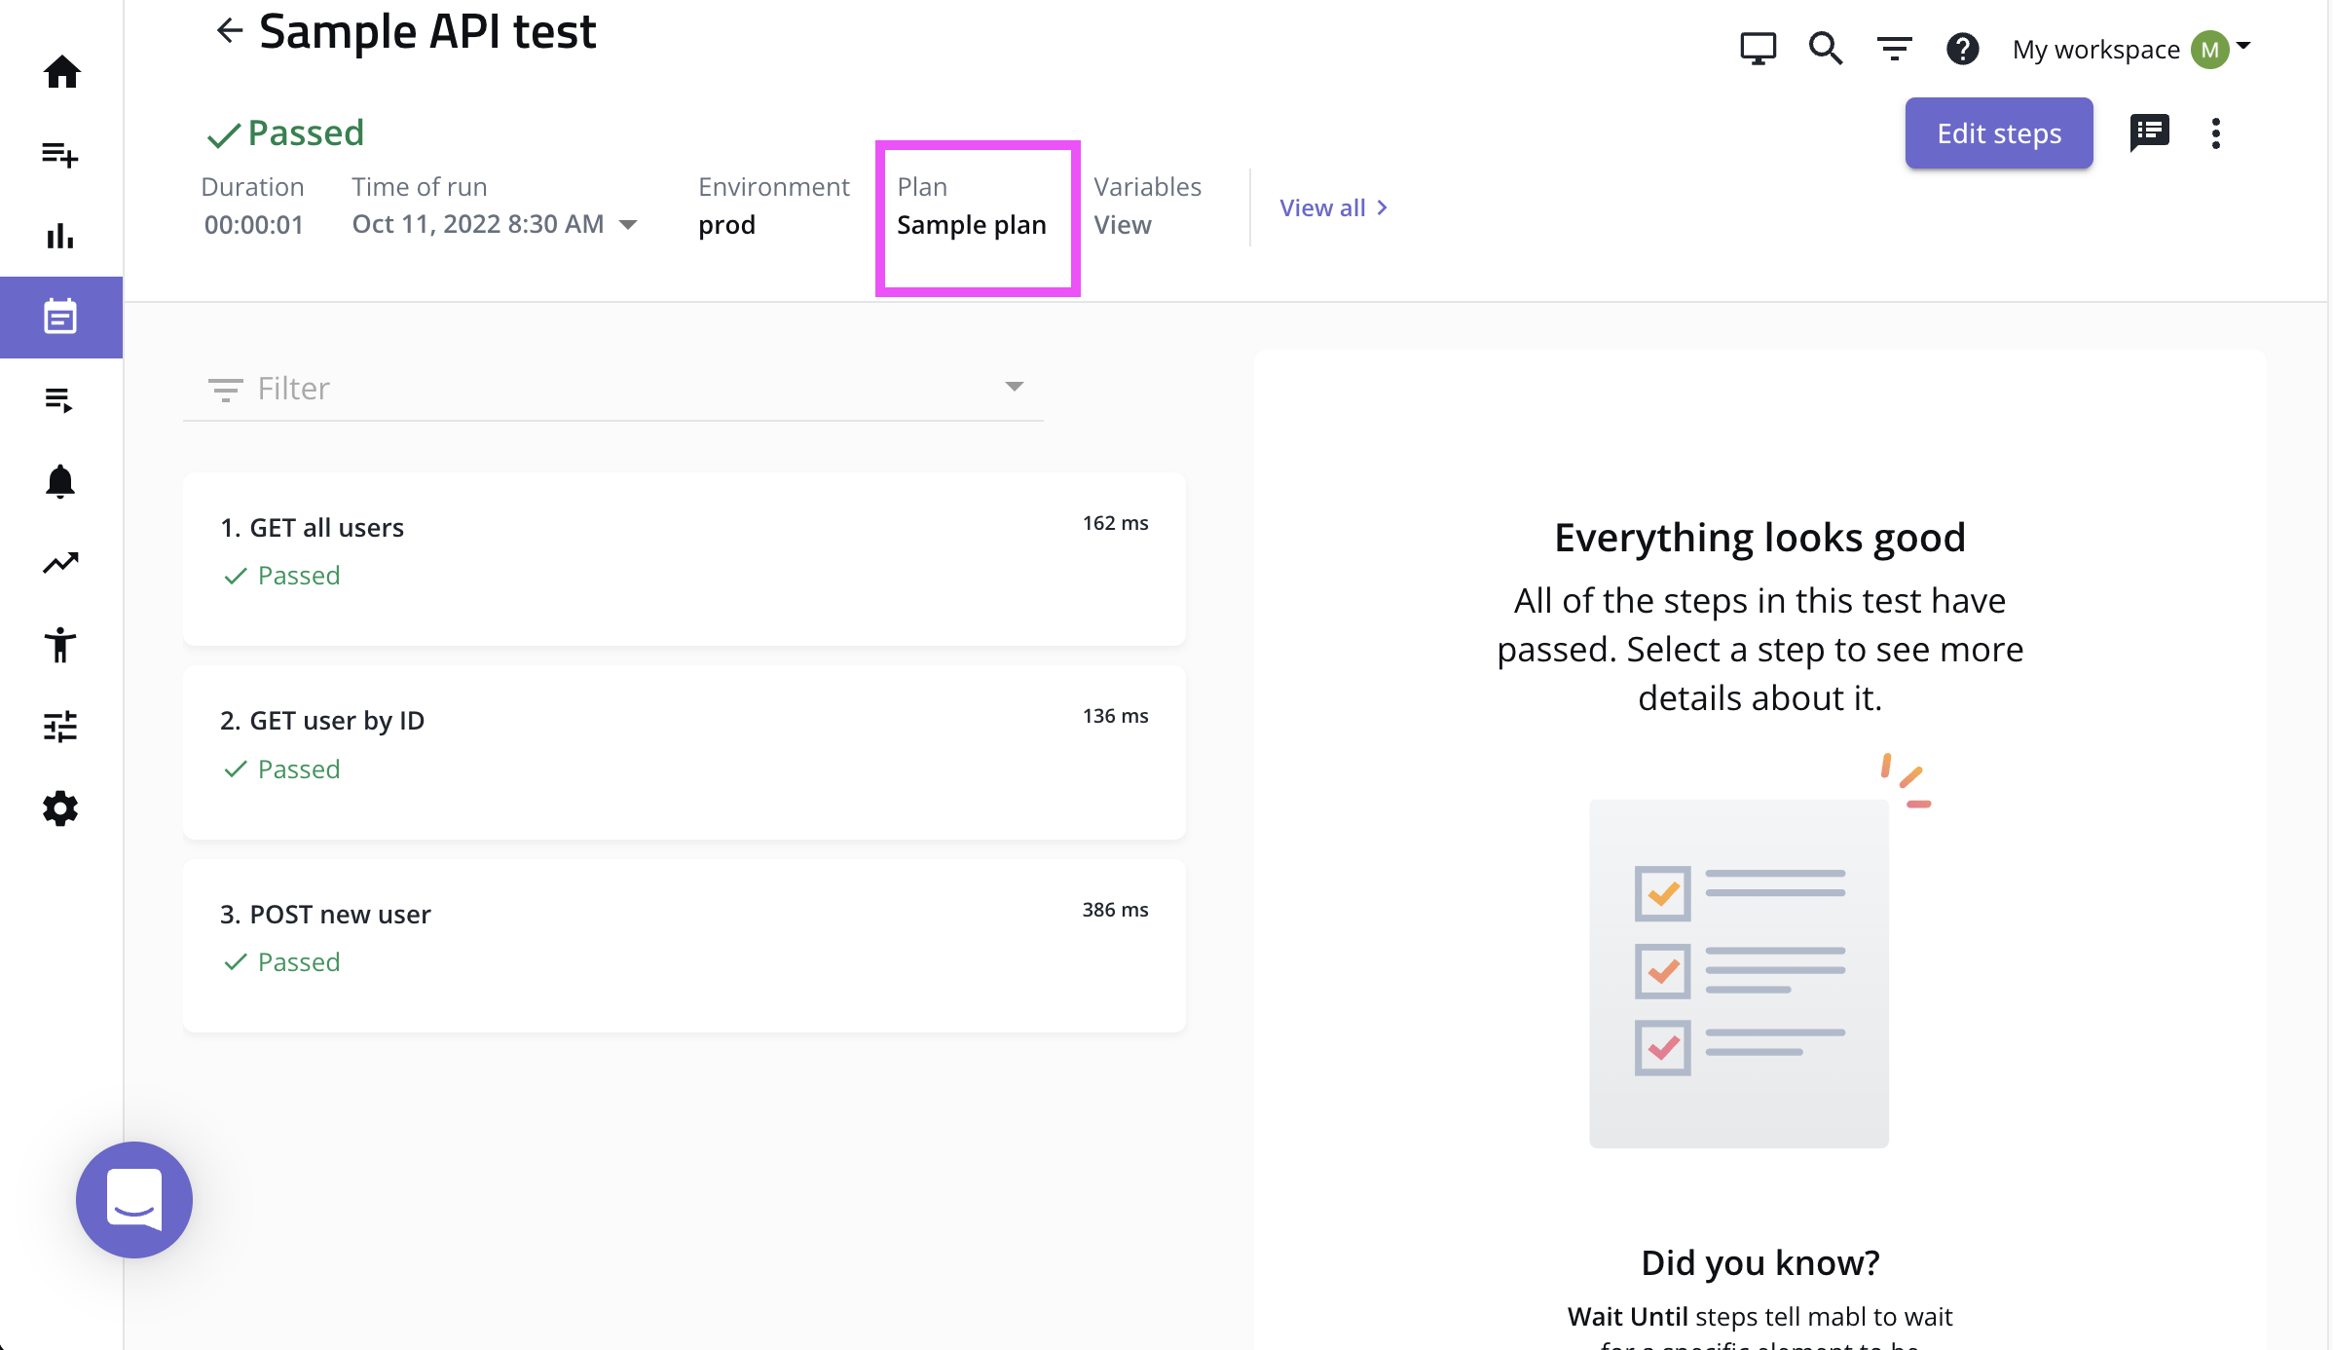The image size is (2333, 1350).
Task: Open the Filter steps dropdown
Action: click(613, 388)
